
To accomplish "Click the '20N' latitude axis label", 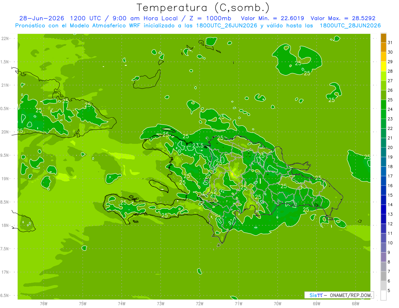I will click(x=5, y=132).
